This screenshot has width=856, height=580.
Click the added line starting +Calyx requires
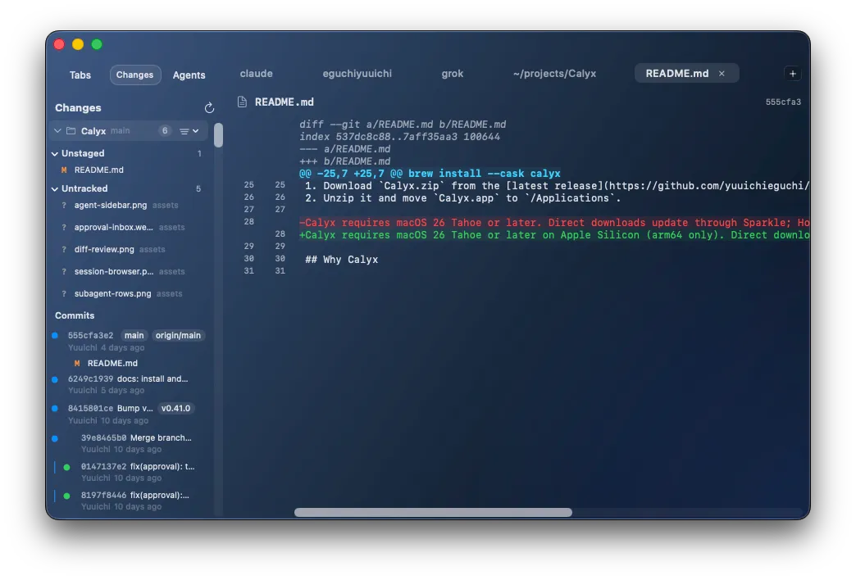click(x=554, y=235)
